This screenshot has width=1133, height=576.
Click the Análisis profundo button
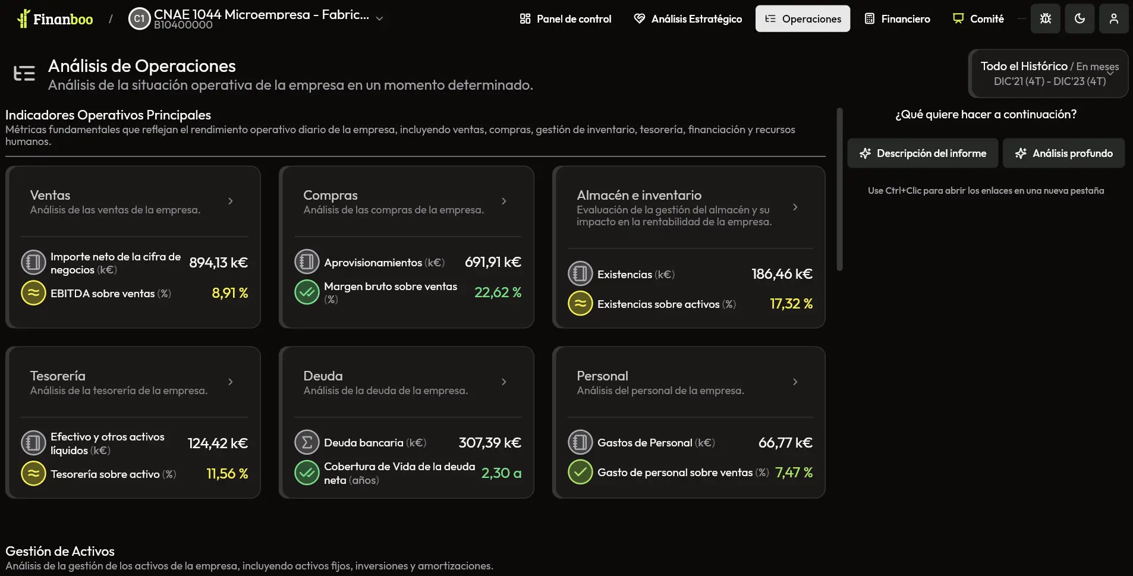[1063, 153]
